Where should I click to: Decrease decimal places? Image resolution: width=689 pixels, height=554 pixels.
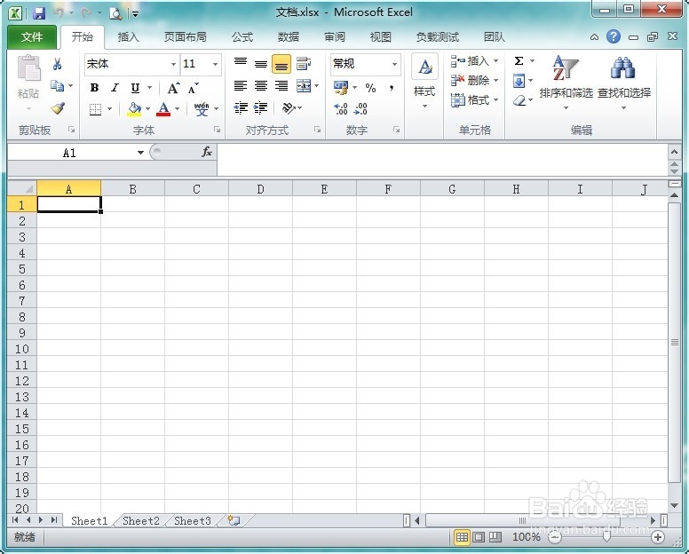click(360, 108)
